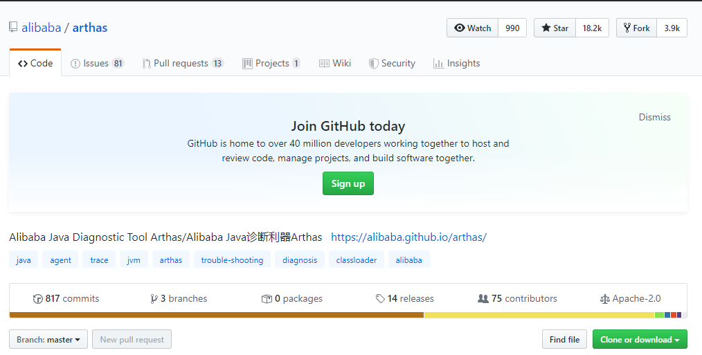702x355 pixels.
Task: Open stargazers count 18.2k
Action: (x=592, y=28)
